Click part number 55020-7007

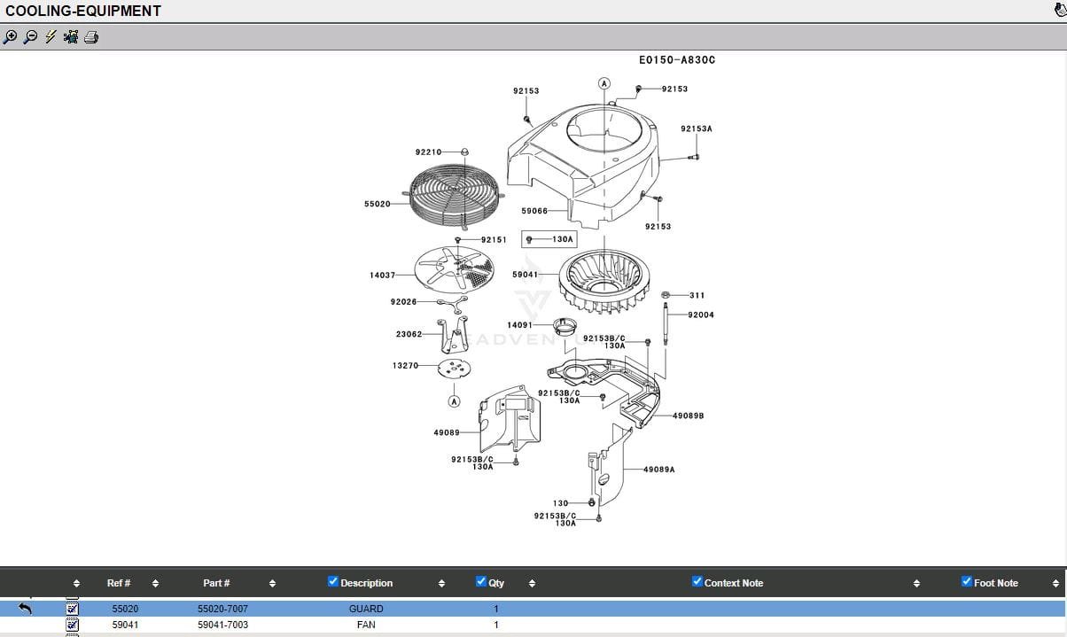[x=222, y=609]
